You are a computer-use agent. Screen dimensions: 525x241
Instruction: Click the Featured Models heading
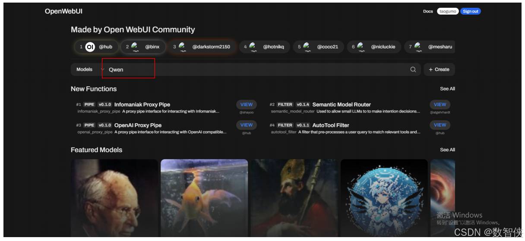(96, 150)
